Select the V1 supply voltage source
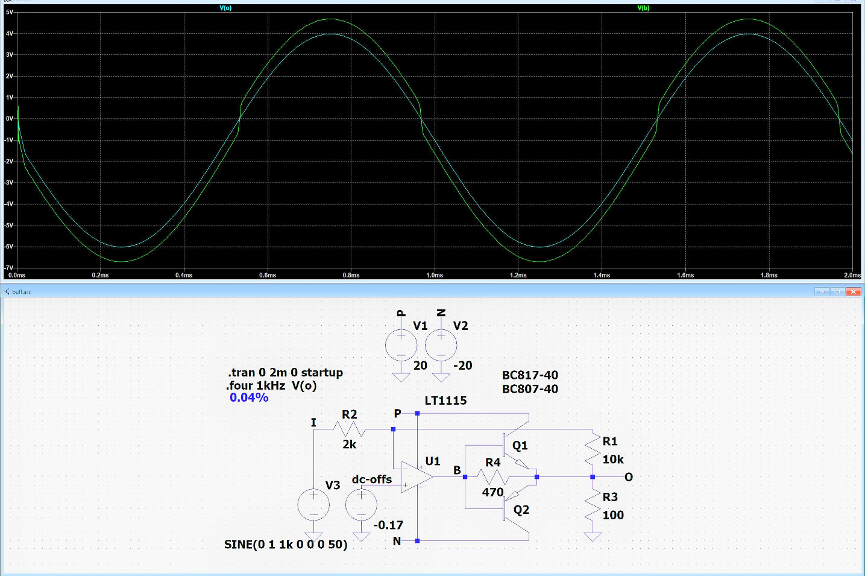Viewport: 865px width, 576px height. pos(401,346)
